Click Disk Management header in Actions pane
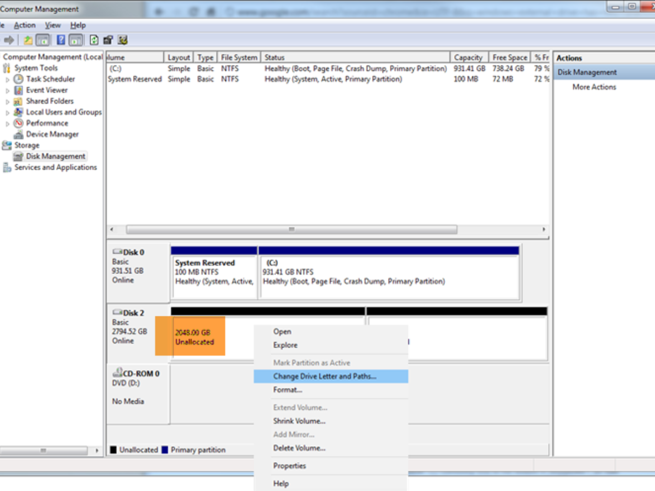 (x=604, y=72)
